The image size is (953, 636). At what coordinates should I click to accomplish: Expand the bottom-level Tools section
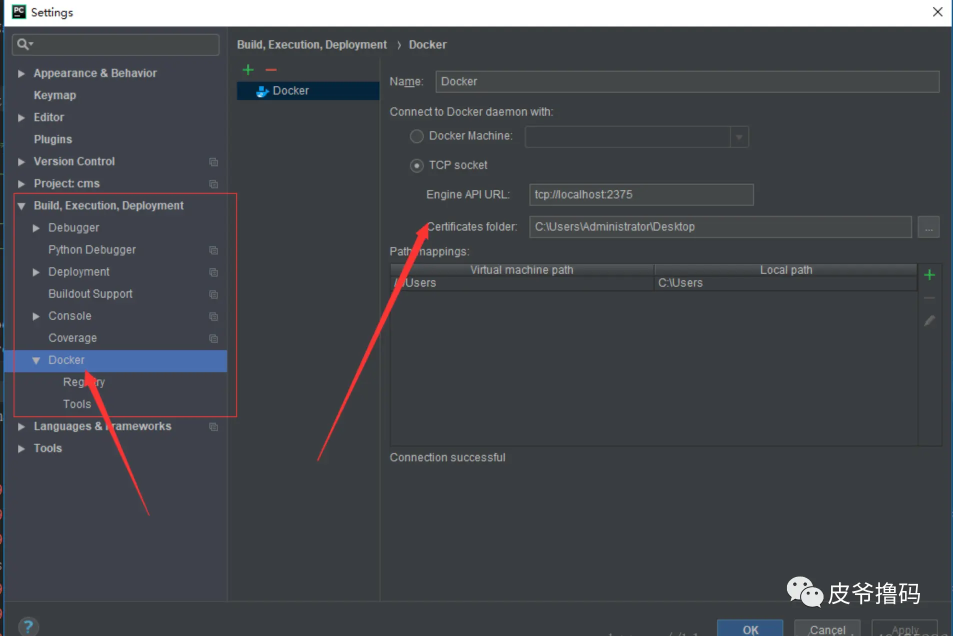coord(21,448)
